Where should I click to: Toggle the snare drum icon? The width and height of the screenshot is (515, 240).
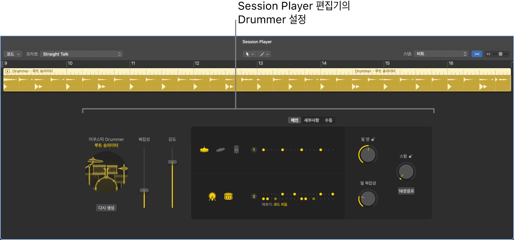(x=228, y=196)
